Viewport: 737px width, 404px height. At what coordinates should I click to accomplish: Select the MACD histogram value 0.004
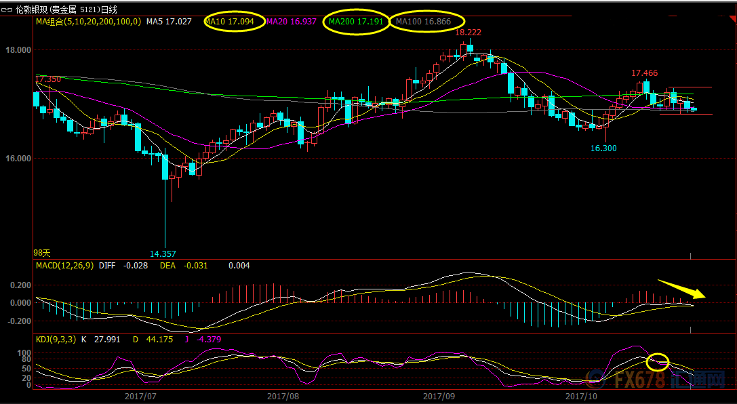[239, 266]
